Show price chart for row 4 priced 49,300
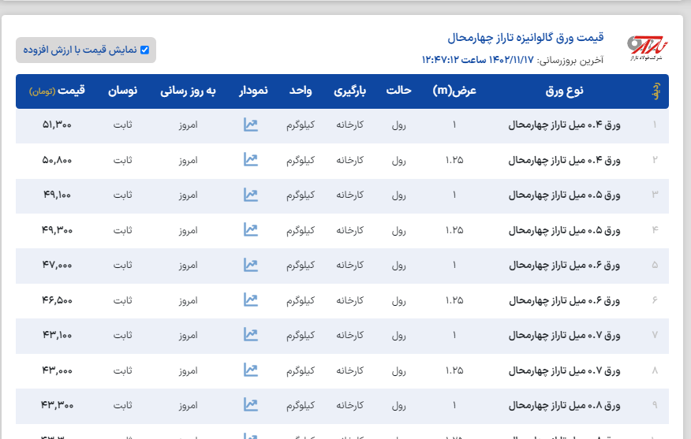This screenshot has width=691, height=439. 251,230
